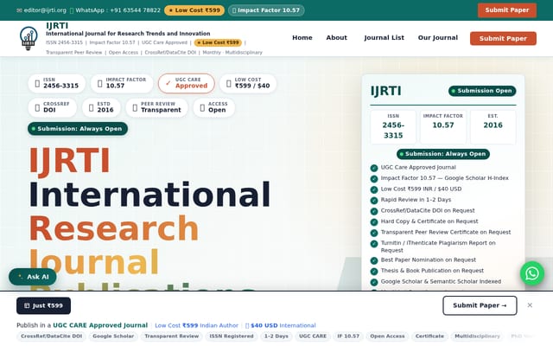
Task: Click the editor@ijrti.org email link
Action: click(41, 10)
